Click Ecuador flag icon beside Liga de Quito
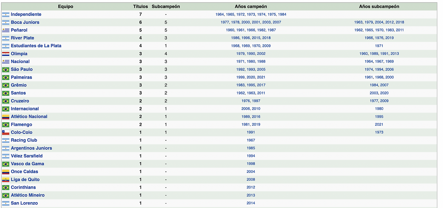443x208 pixels. click(x=6, y=180)
